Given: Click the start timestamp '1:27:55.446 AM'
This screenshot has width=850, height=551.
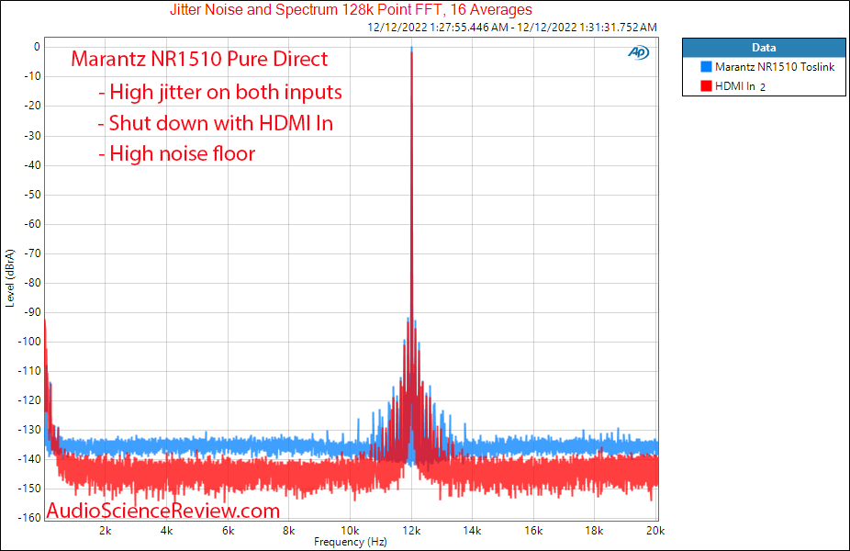Looking at the screenshot, I should (469, 28).
